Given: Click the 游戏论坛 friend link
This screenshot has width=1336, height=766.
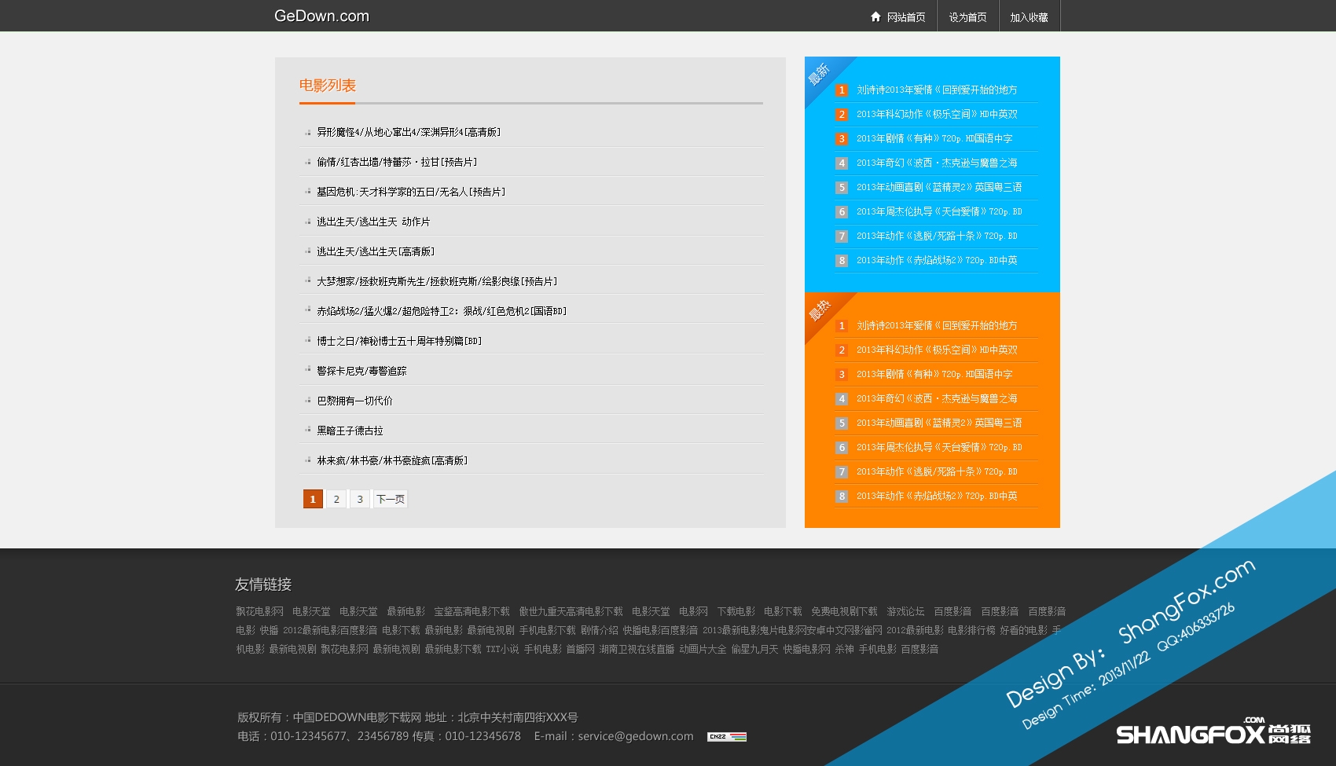Looking at the screenshot, I should tap(905, 612).
